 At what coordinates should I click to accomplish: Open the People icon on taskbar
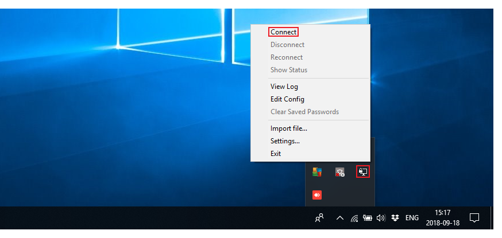coord(320,218)
